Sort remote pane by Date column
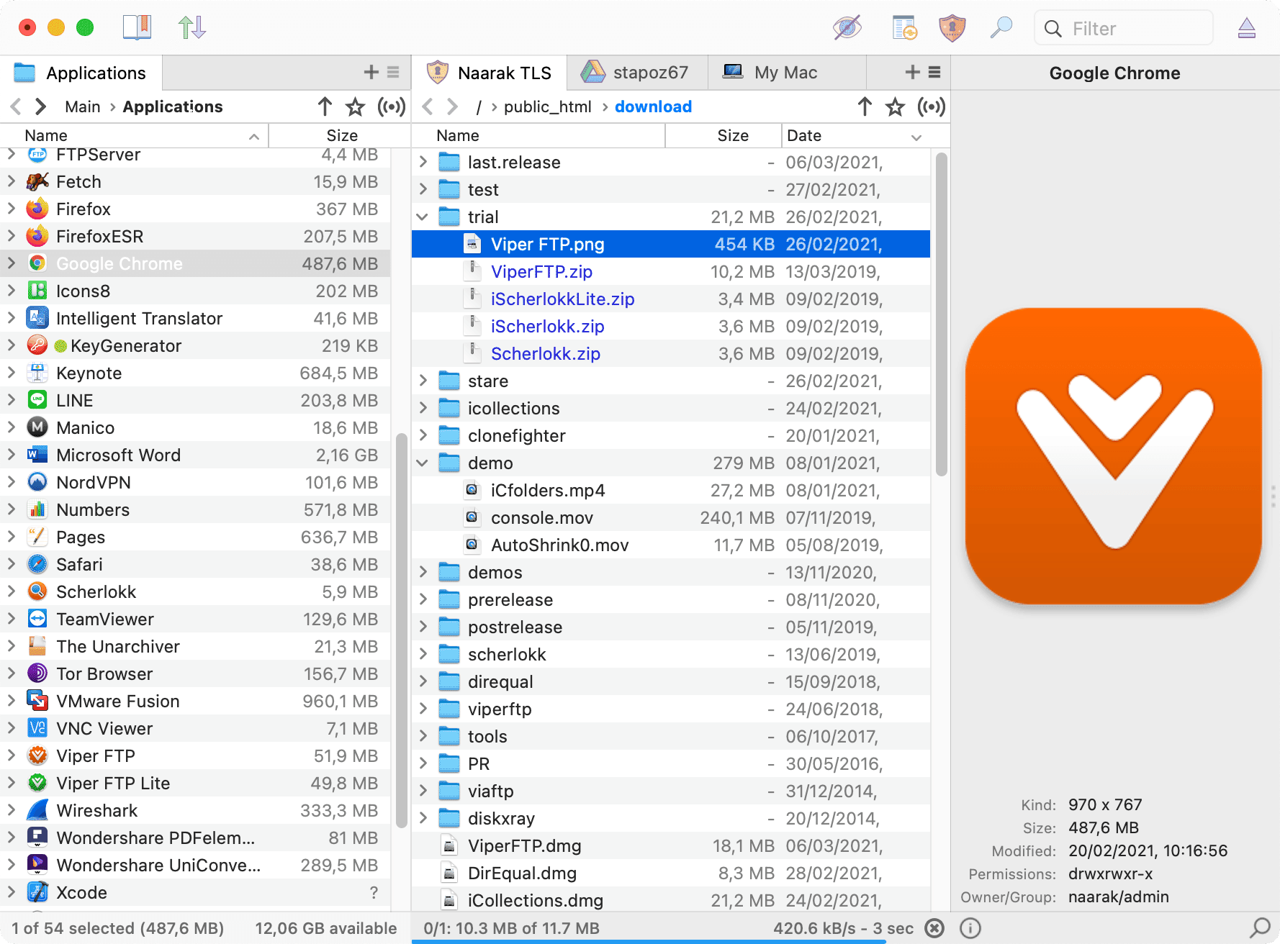This screenshot has height=944, width=1280. tap(866, 135)
